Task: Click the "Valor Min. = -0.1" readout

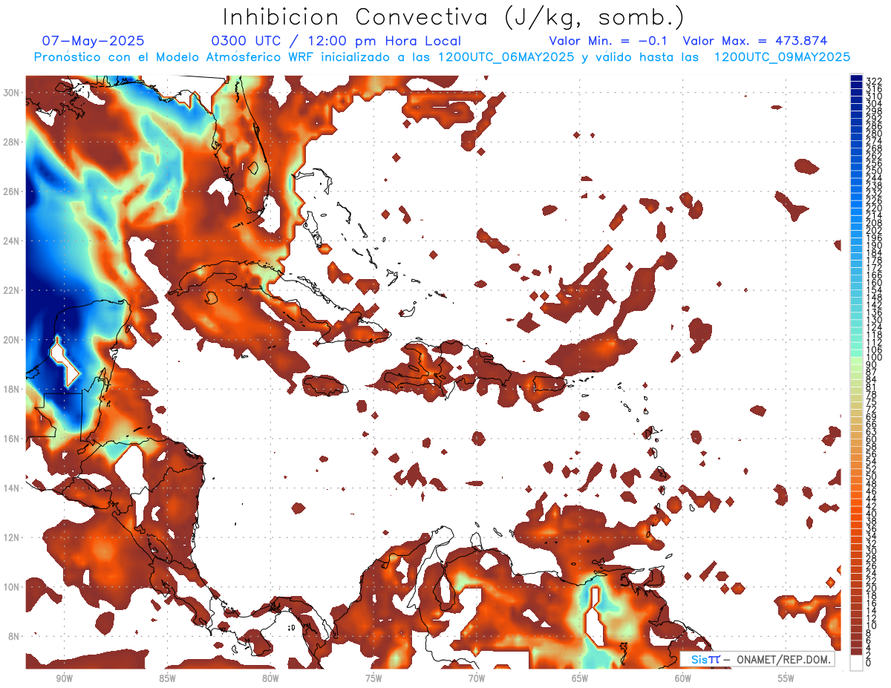Action: [607, 41]
